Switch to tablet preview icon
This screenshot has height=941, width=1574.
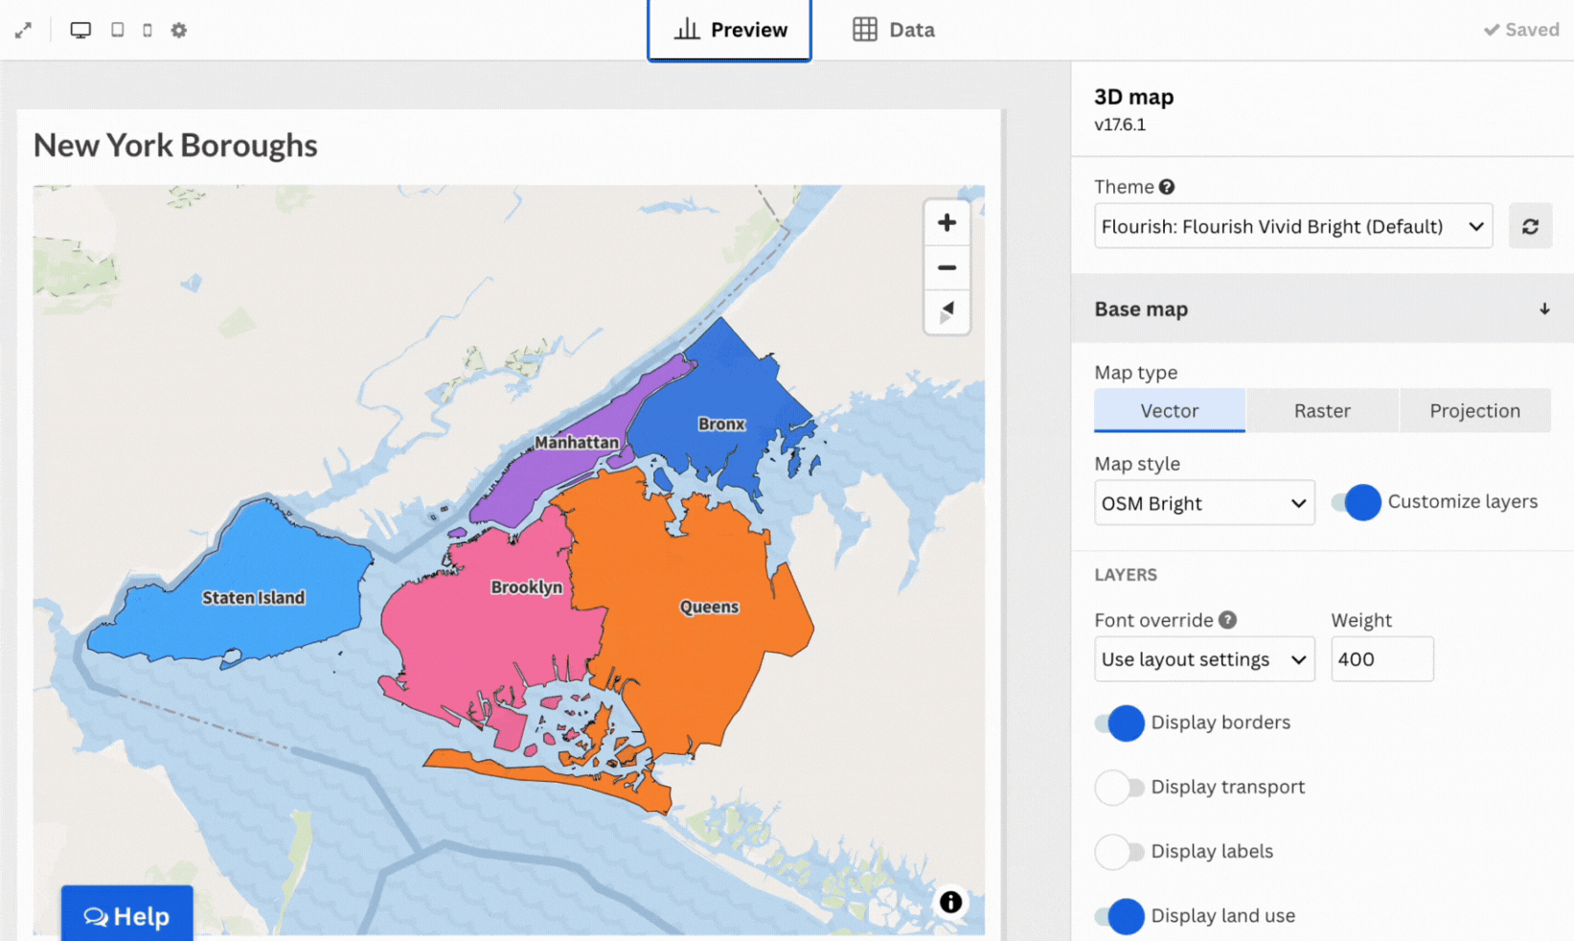(117, 31)
